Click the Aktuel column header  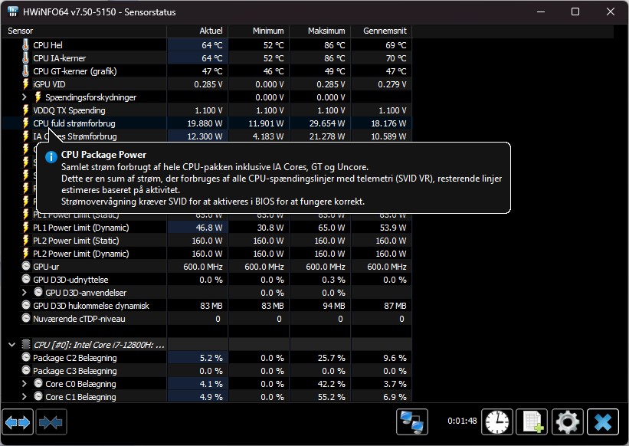(x=197, y=31)
